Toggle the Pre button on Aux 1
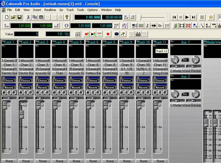This screenshot has width=221, height=163. tap(185, 60)
